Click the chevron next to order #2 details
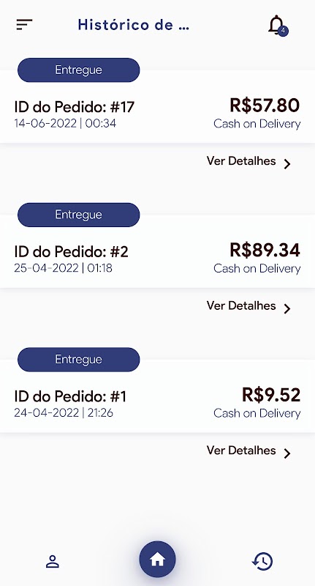 coord(286,308)
